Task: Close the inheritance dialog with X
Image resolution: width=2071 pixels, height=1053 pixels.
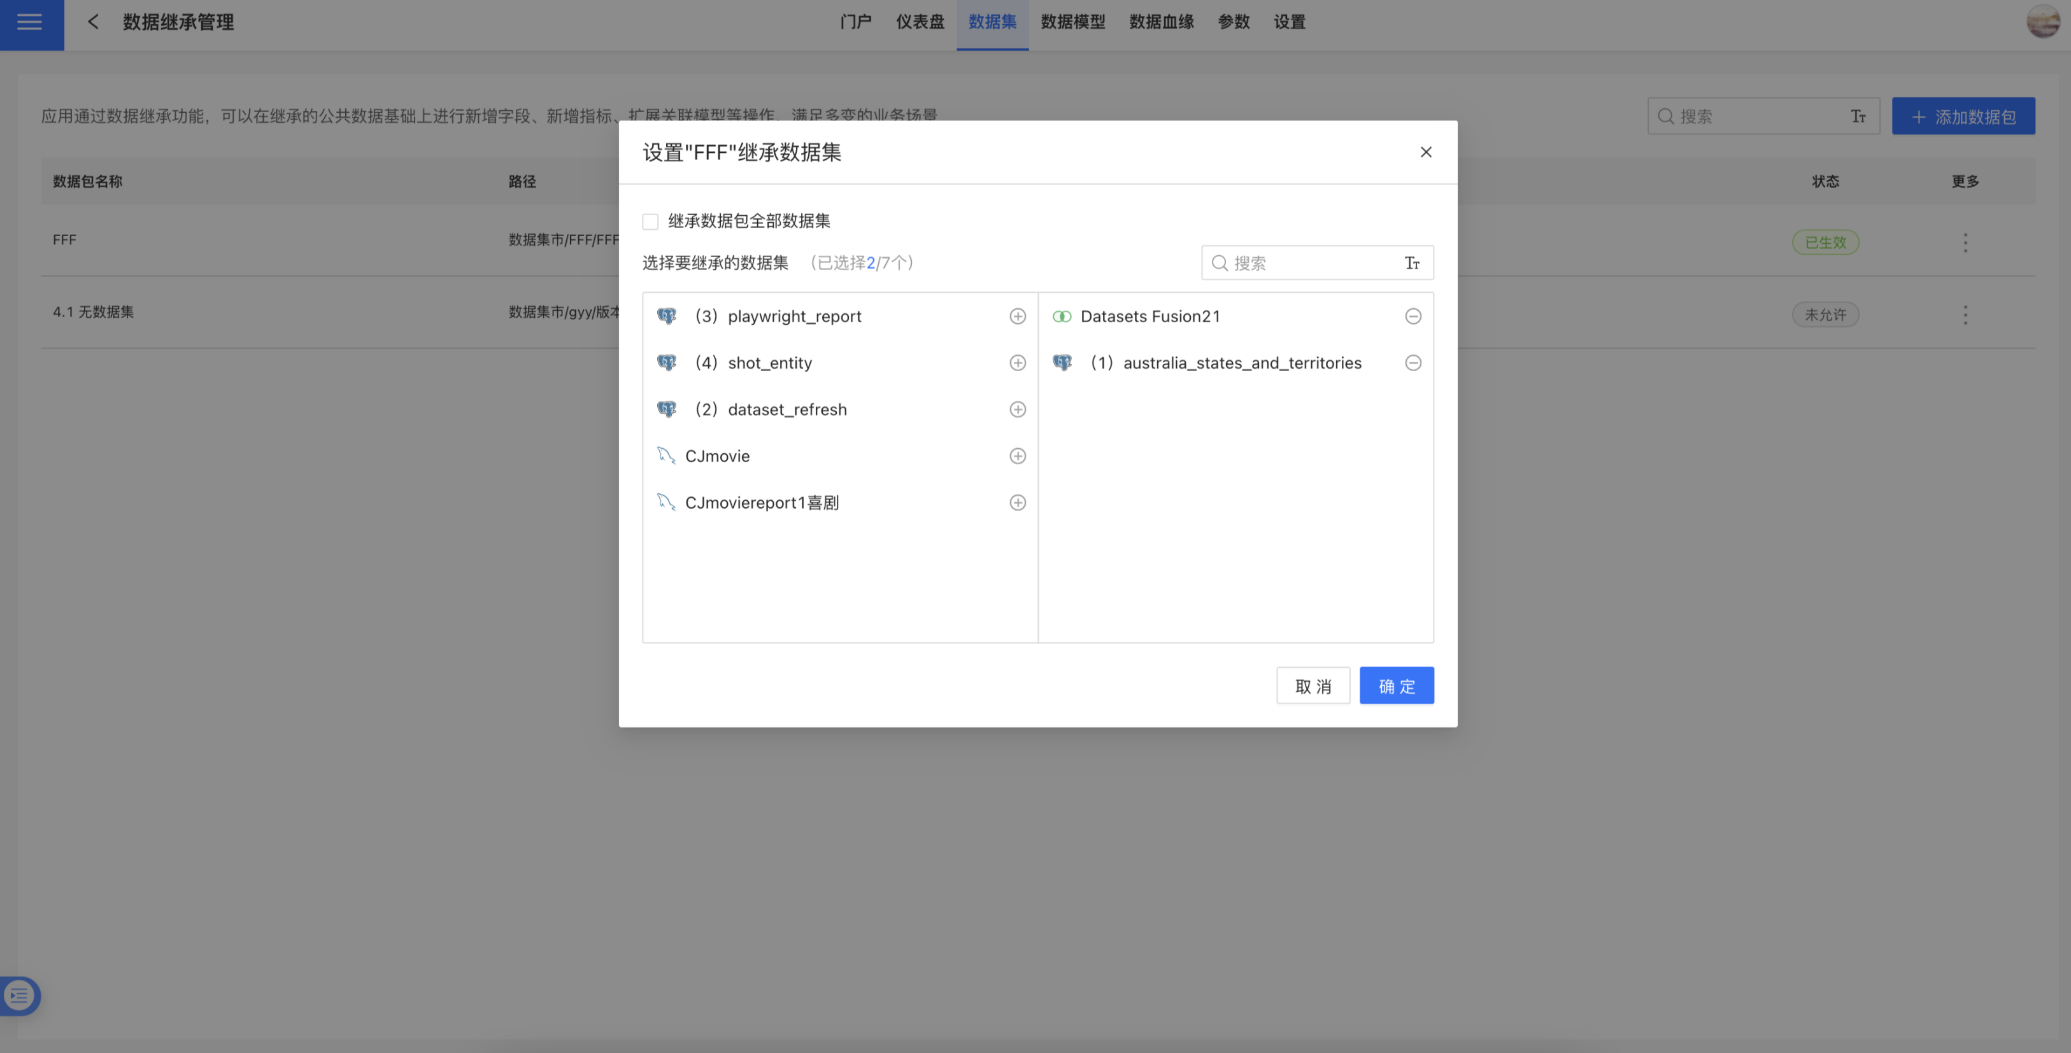Action: (x=1425, y=152)
